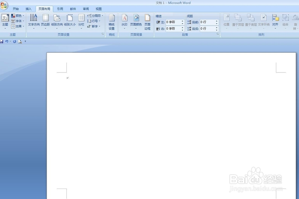Click the Print Preview icon

20,41
